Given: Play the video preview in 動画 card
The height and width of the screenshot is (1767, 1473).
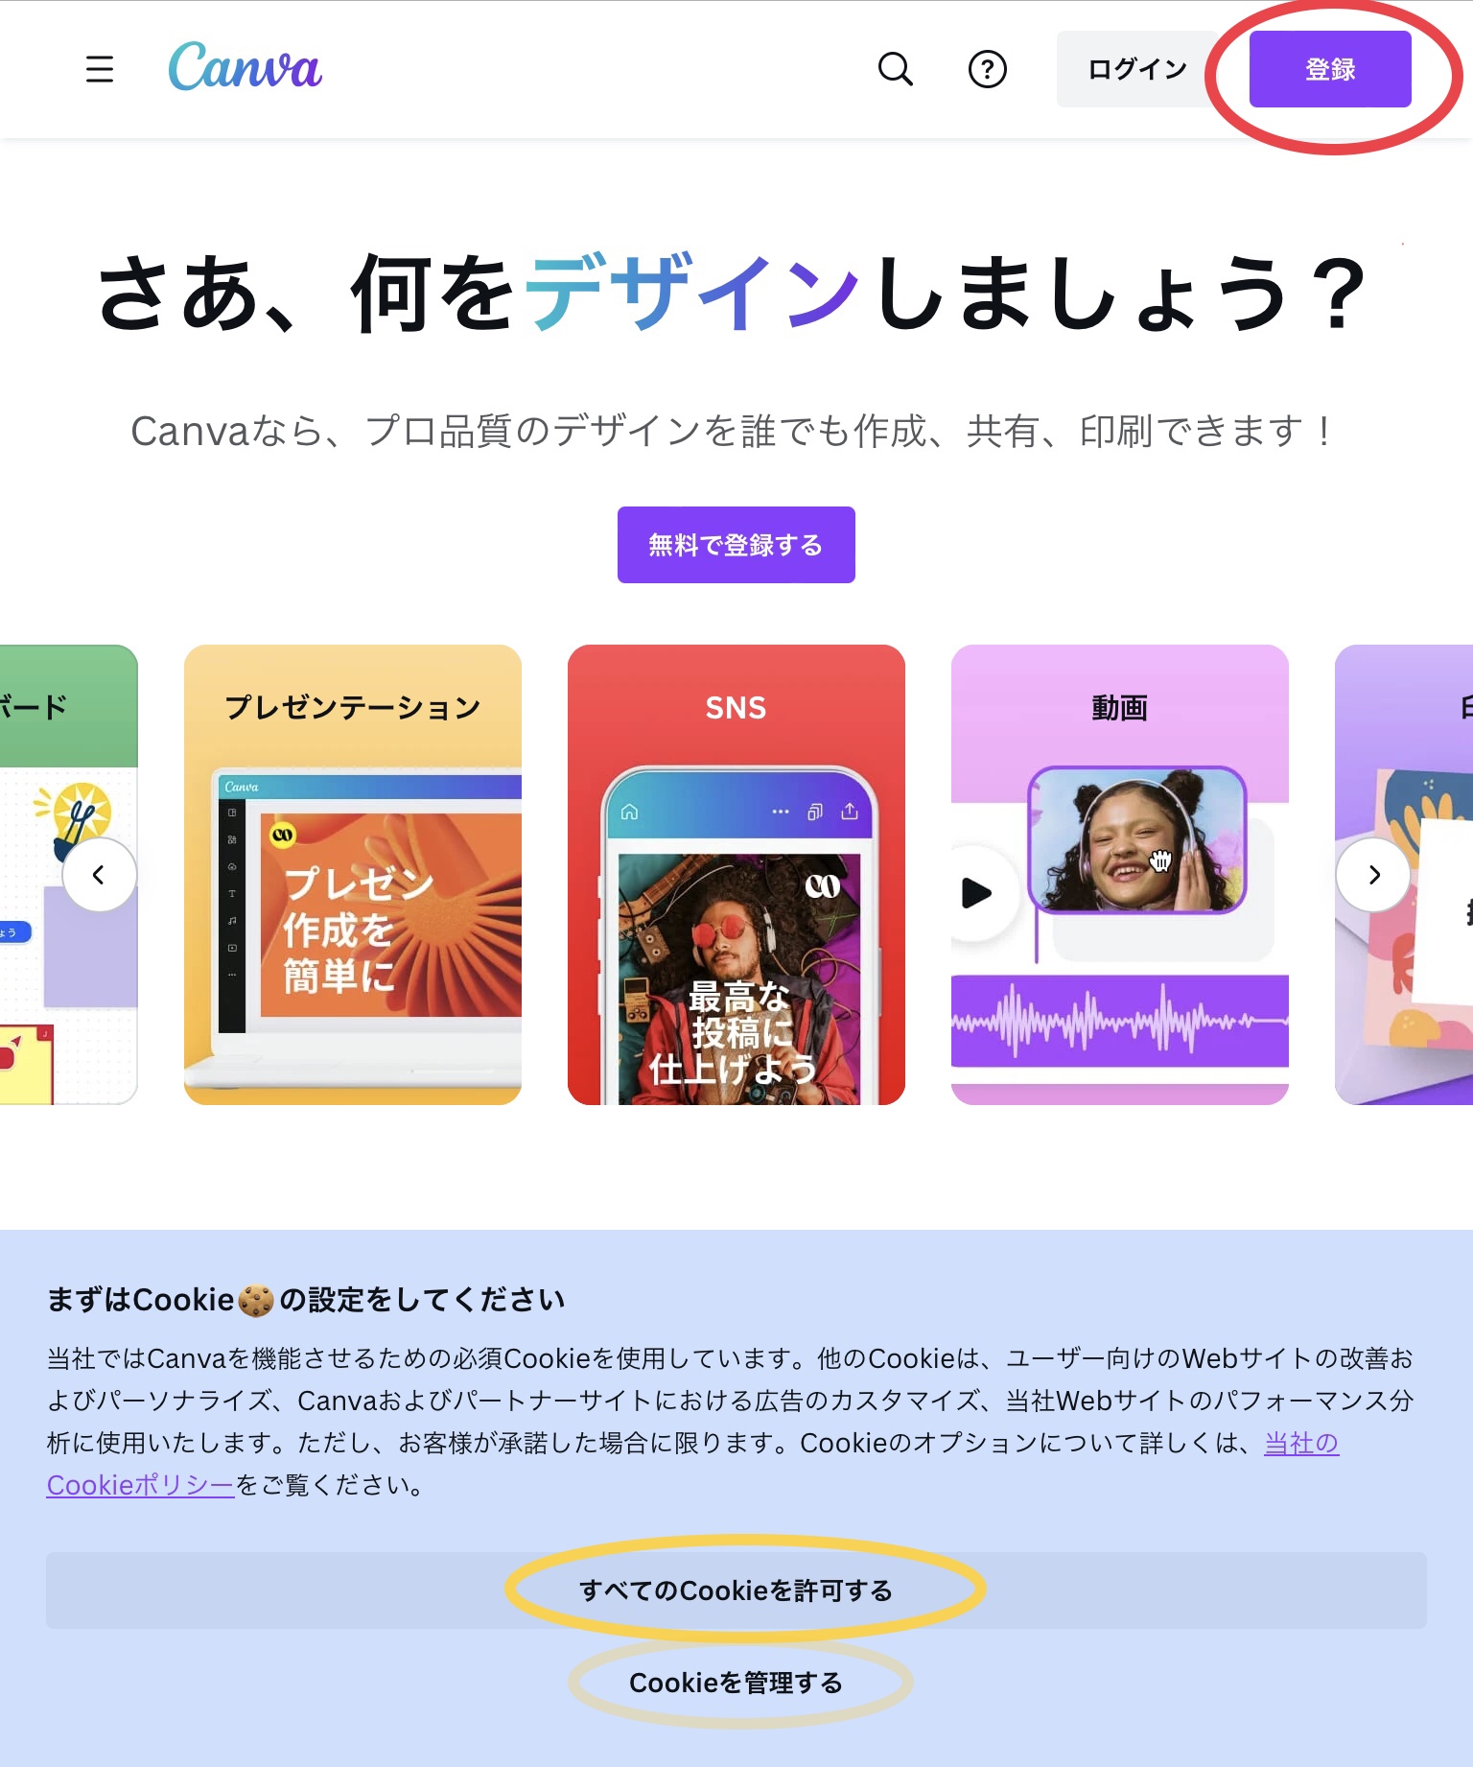Looking at the screenshot, I should (x=976, y=893).
